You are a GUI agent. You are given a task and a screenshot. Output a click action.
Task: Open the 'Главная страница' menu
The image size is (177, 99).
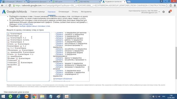click(38, 12)
